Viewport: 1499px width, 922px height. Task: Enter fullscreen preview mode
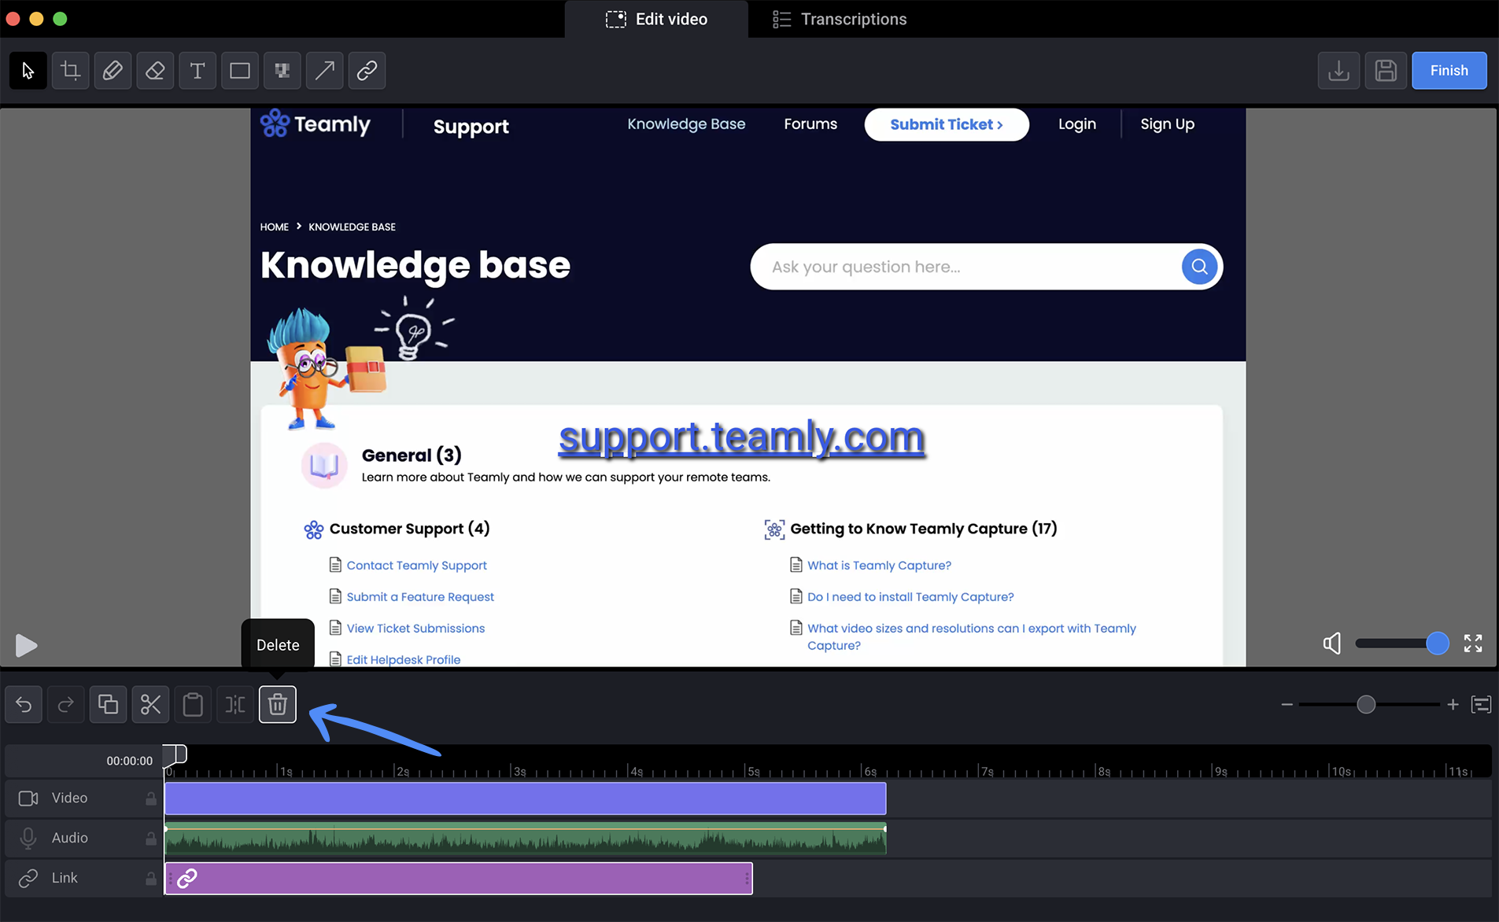point(1473,644)
